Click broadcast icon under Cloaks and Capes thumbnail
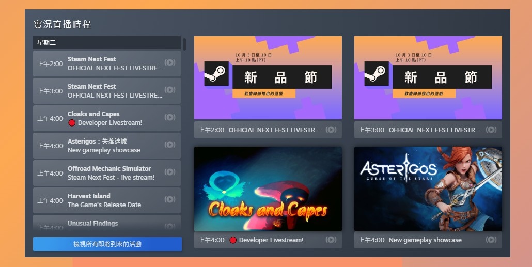The image size is (532, 267). tap(331, 240)
